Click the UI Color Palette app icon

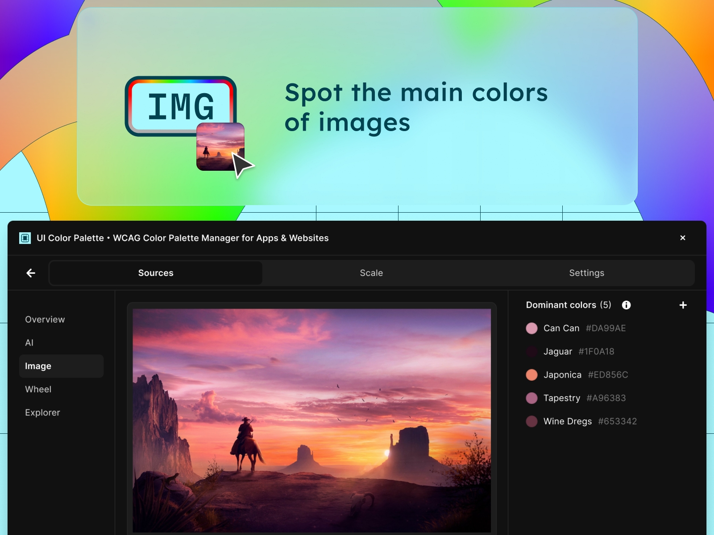tap(25, 238)
